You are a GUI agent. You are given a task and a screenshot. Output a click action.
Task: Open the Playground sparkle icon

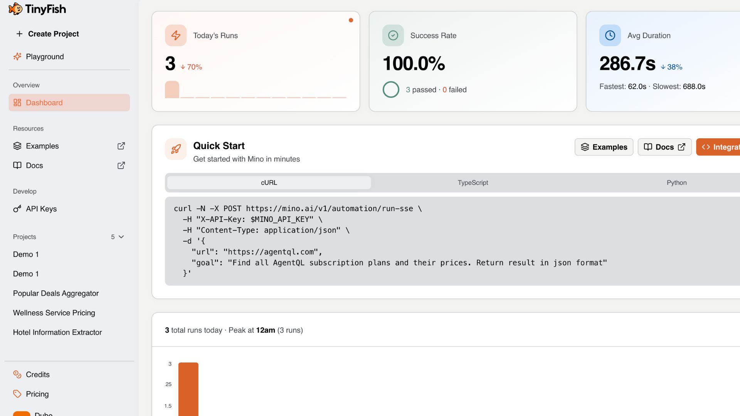pyautogui.click(x=17, y=57)
